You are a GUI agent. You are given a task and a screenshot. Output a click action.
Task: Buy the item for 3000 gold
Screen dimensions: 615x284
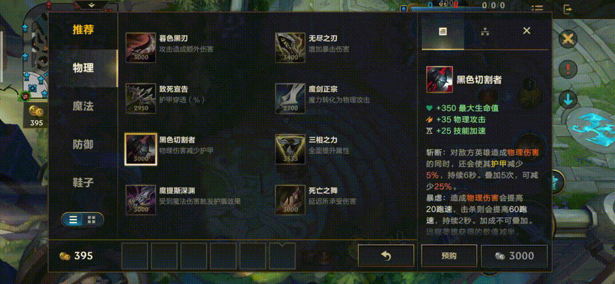[x=514, y=256]
